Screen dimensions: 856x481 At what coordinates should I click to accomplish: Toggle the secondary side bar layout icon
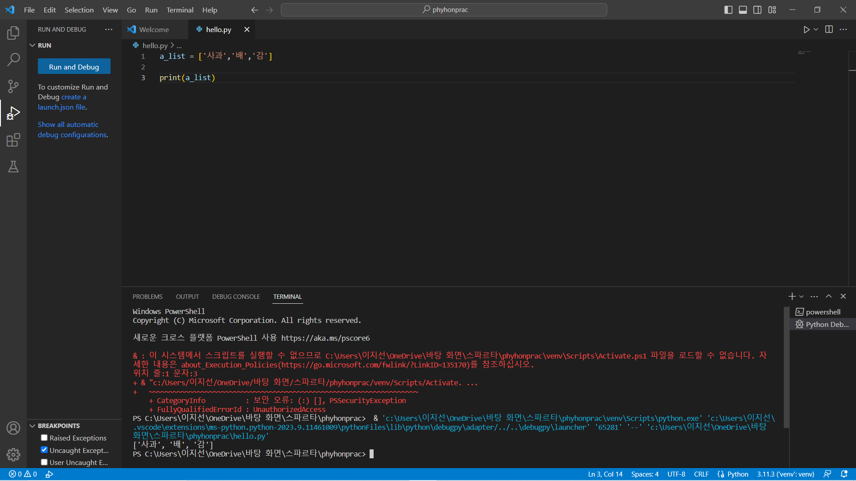(x=757, y=10)
